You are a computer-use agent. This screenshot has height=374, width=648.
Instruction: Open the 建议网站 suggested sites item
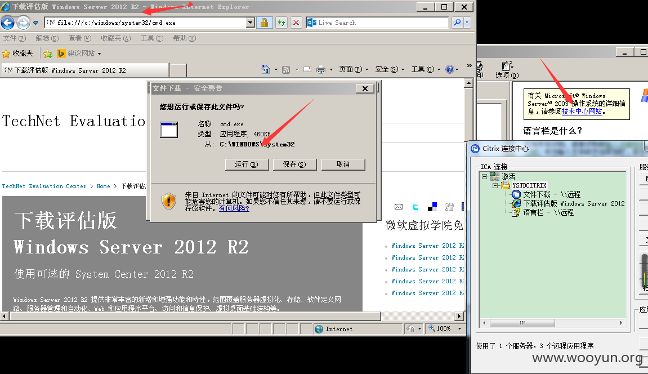click(78, 54)
